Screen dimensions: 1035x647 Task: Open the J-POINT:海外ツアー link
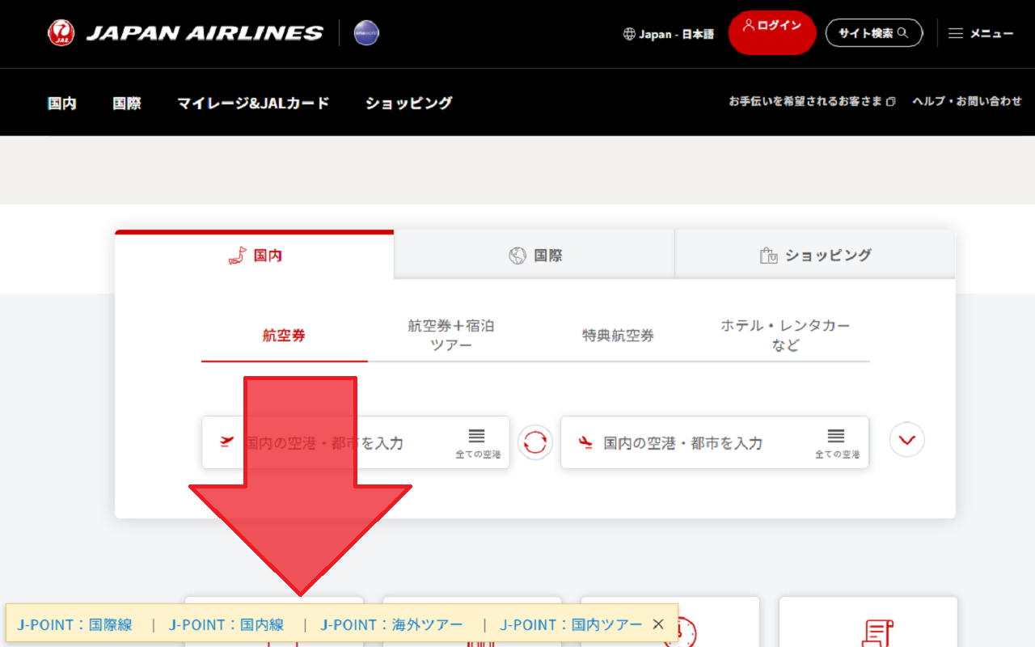click(x=391, y=624)
